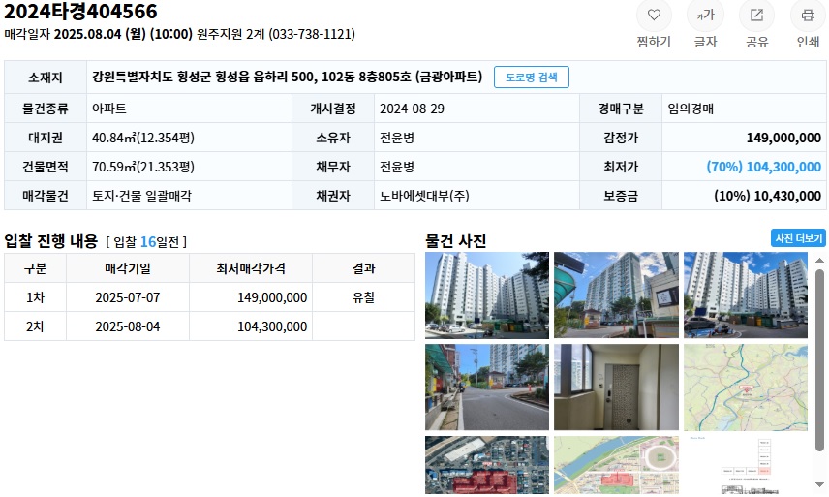The width and height of the screenshot is (829, 497).
Task: Click the 1차 row date 2025-07-07
Action: (x=128, y=297)
